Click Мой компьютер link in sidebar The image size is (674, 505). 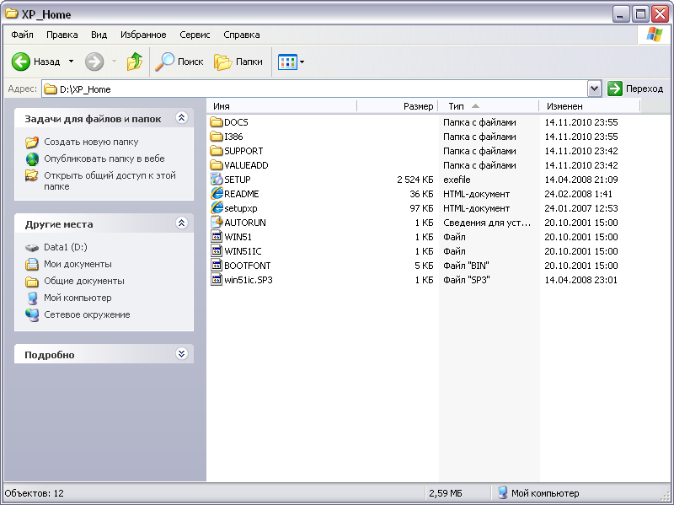click(78, 298)
